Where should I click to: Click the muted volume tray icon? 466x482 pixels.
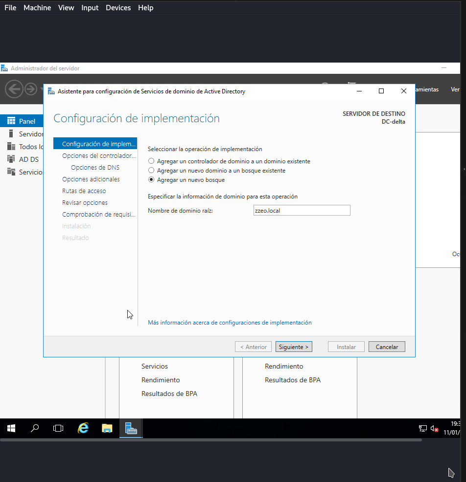[x=434, y=429]
